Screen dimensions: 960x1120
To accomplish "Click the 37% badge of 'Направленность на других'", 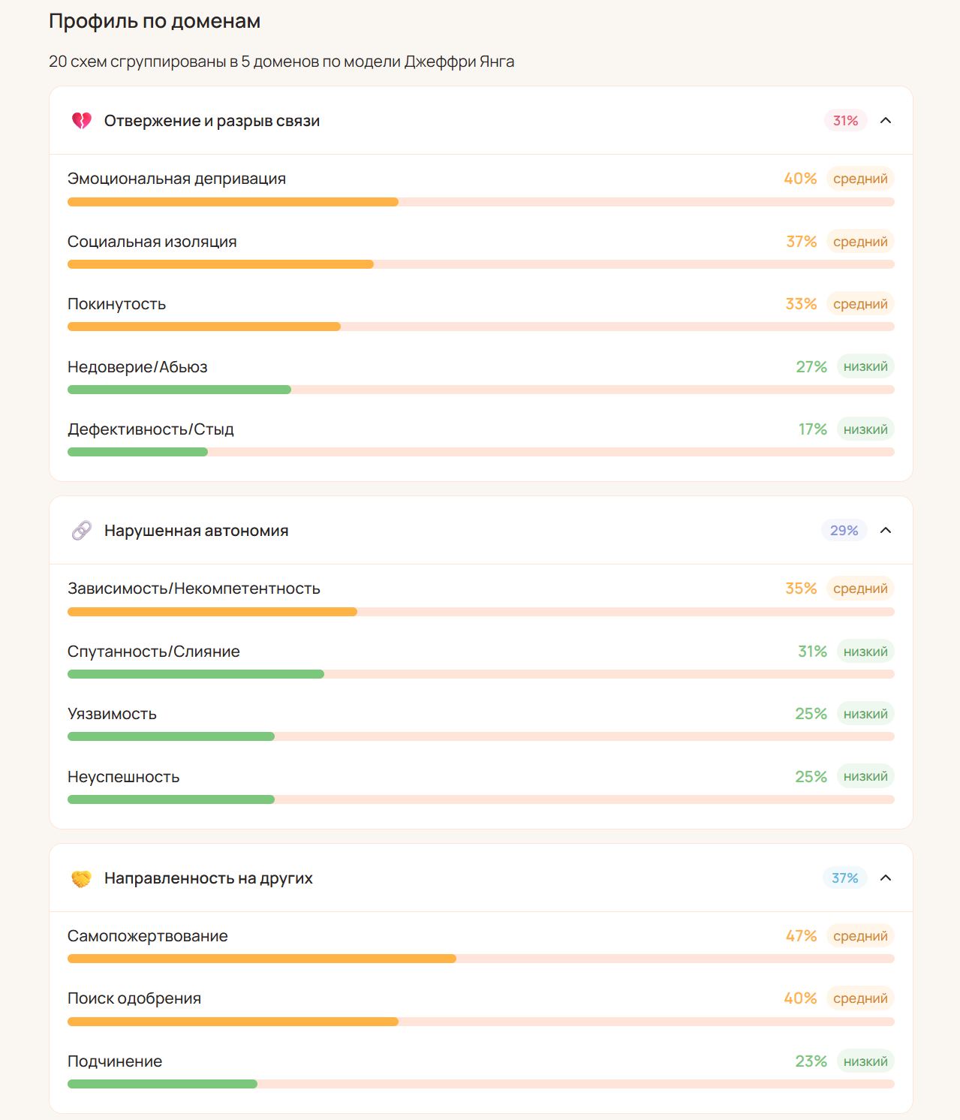I will (844, 878).
